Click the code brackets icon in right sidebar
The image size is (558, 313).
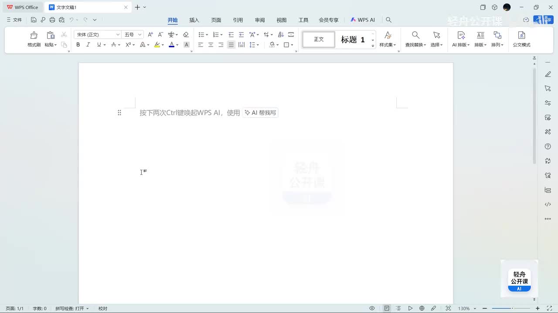pyautogui.click(x=548, y=204)
